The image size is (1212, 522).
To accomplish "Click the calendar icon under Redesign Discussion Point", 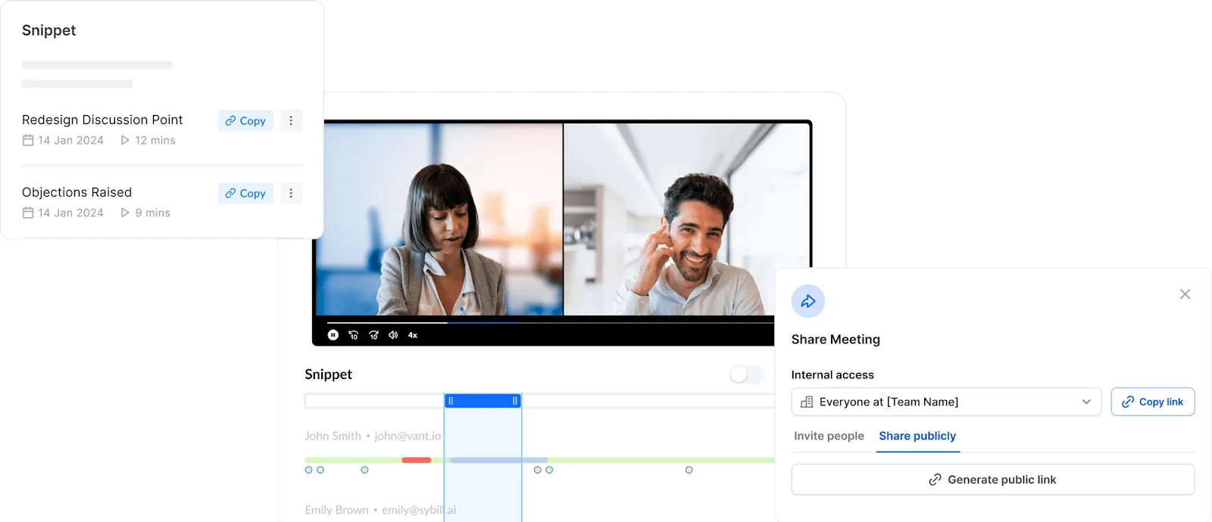I will click(x=28, y=141).
